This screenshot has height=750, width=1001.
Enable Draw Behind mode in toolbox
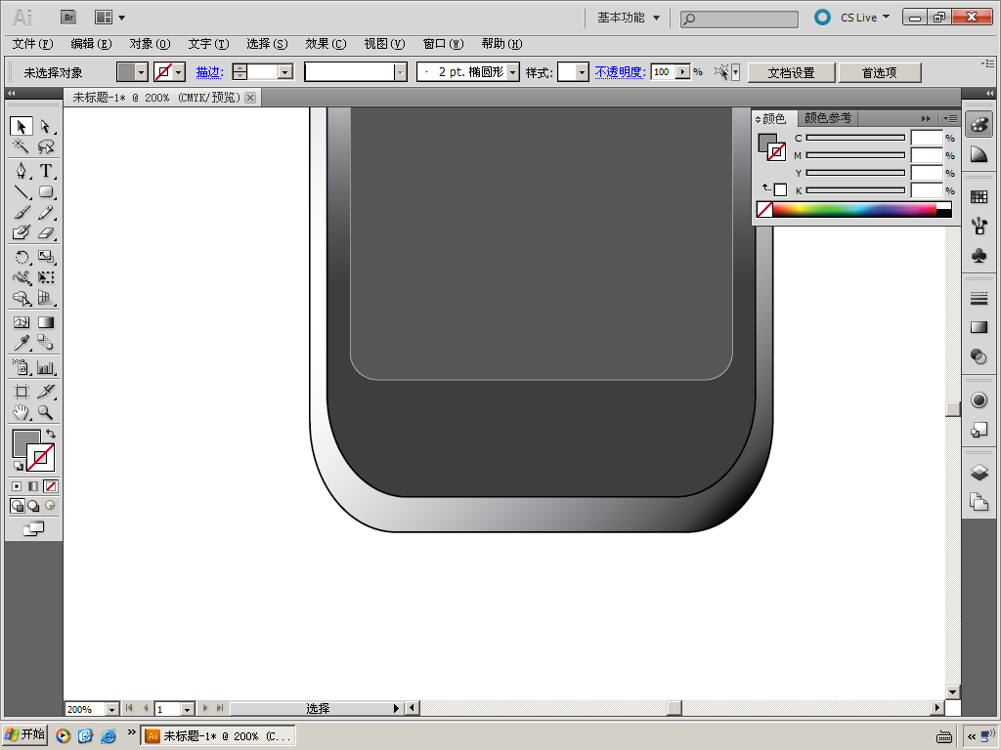point(33,506)
